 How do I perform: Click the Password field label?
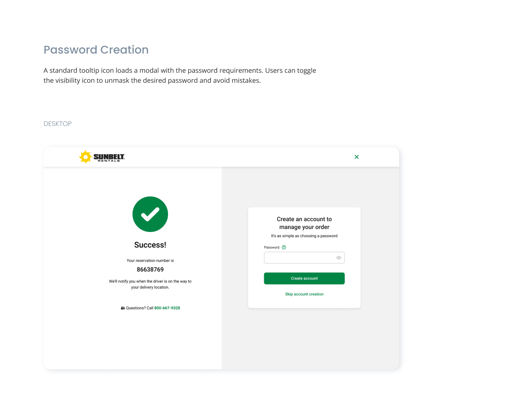coord(271,247)
